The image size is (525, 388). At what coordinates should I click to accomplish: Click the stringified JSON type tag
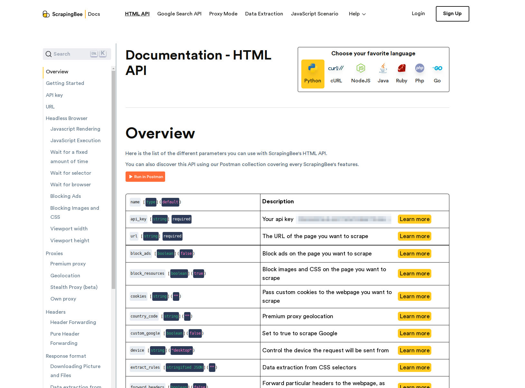pos(185,367)
